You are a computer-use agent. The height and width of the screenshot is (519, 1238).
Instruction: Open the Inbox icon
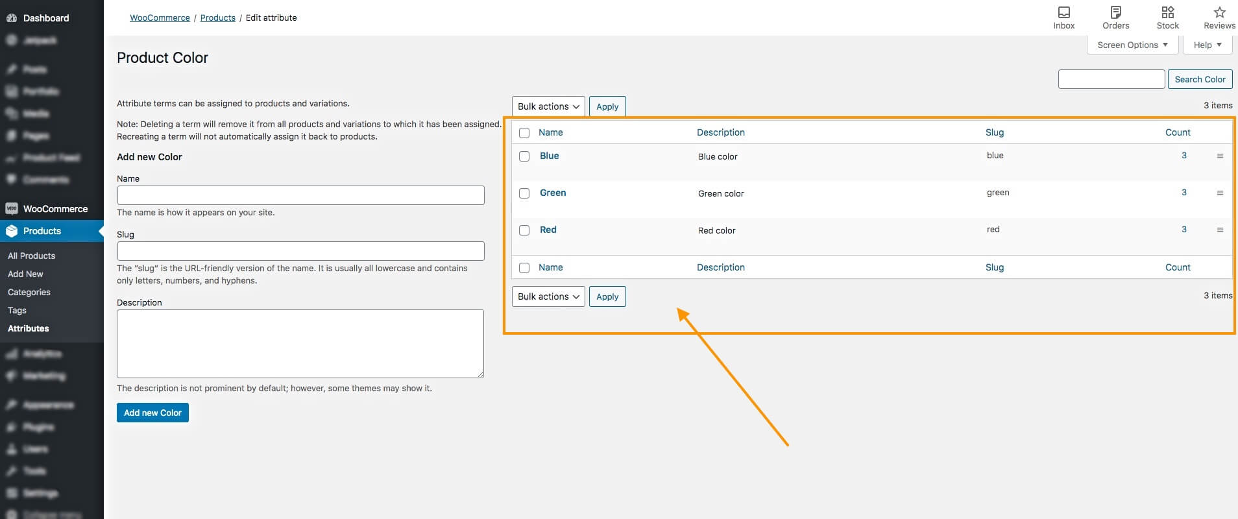(1063, 12)
